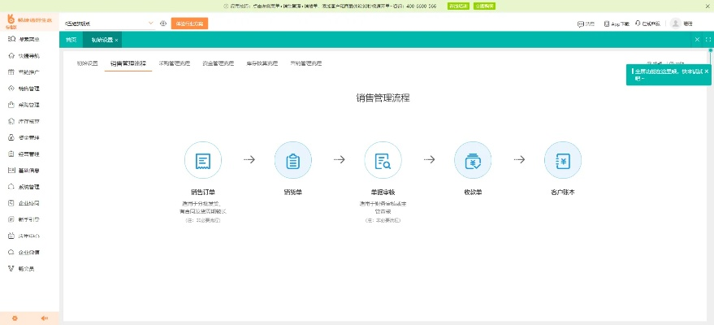This screenshot has width=714, height=325.
Task: Close the 初始设置 tab
Action: [116, 40]
